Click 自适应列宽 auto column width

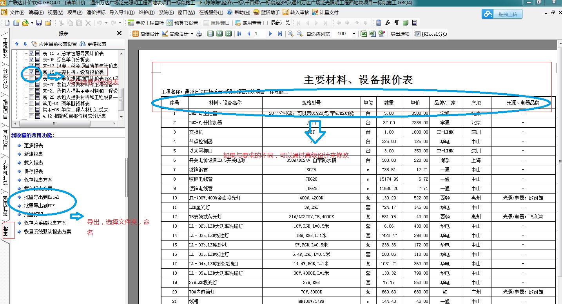point(318,34)
